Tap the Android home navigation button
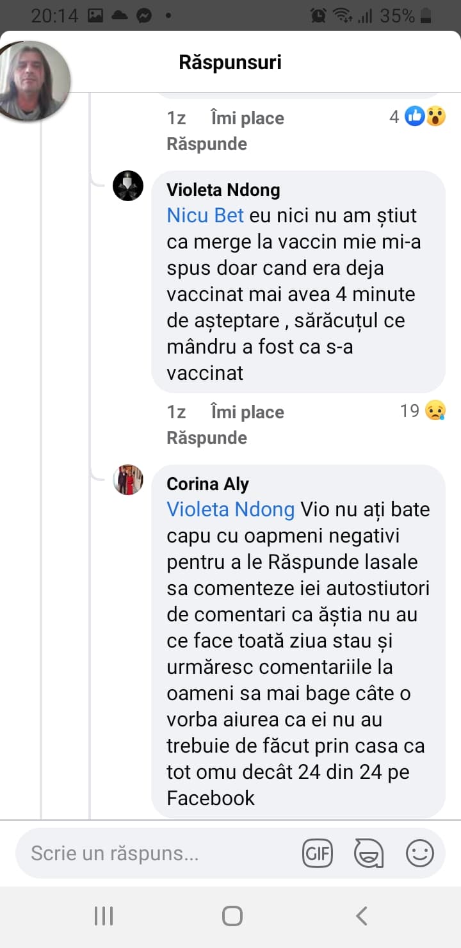461x948 pixels. pyautogui.click(x=232, y=916)
